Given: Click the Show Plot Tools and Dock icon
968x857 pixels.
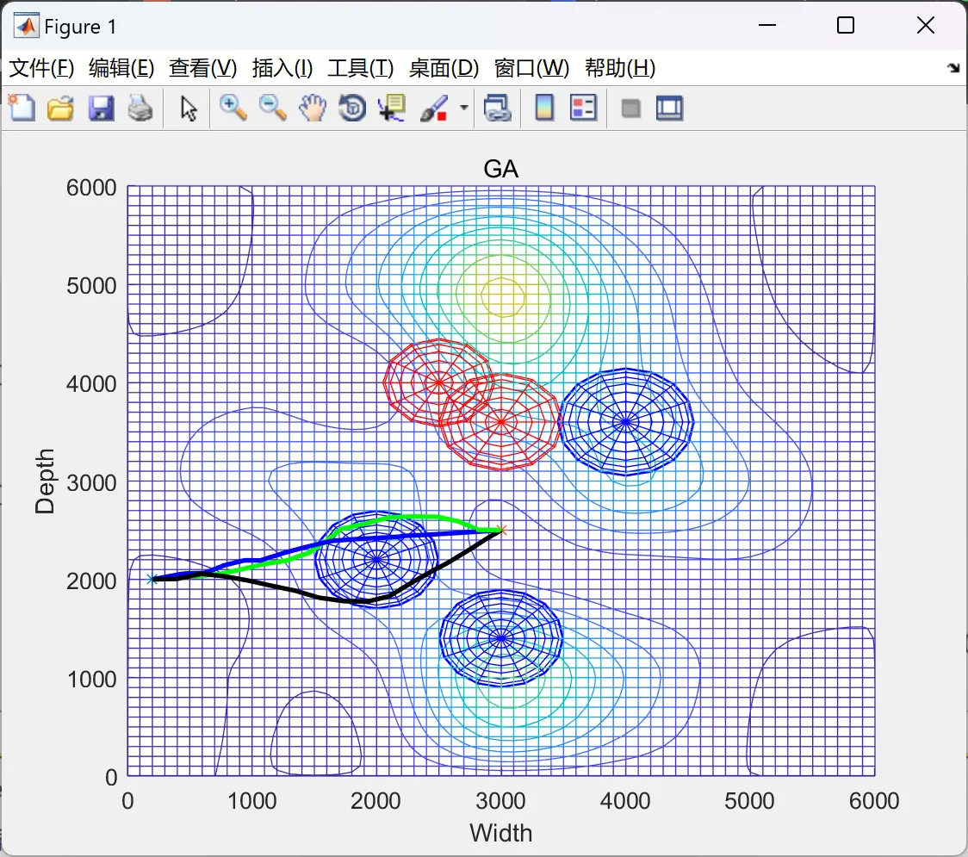Looking at the screenshot, I should [x=669, y=109].
